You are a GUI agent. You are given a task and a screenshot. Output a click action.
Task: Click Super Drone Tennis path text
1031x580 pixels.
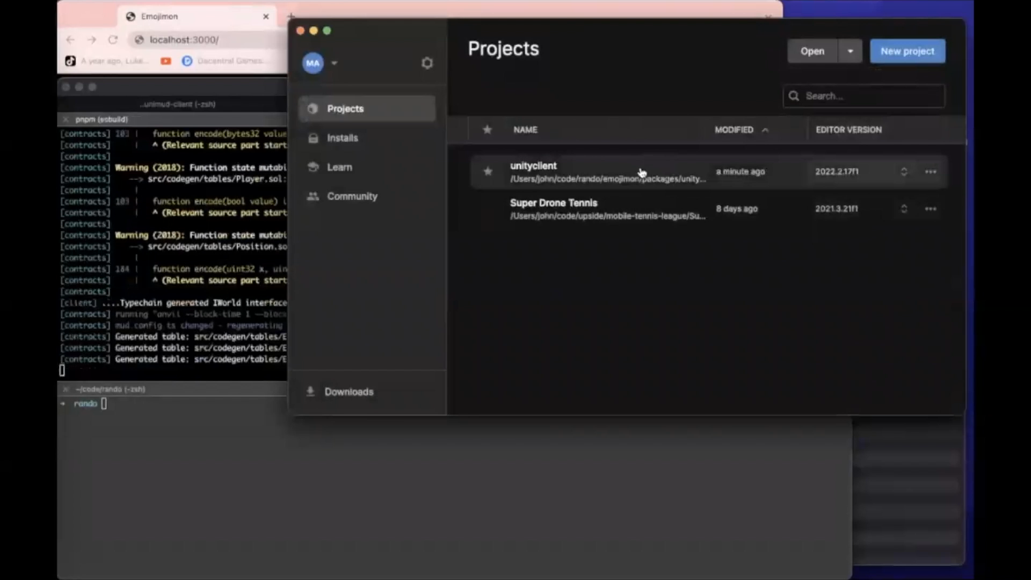coord(608,216)
